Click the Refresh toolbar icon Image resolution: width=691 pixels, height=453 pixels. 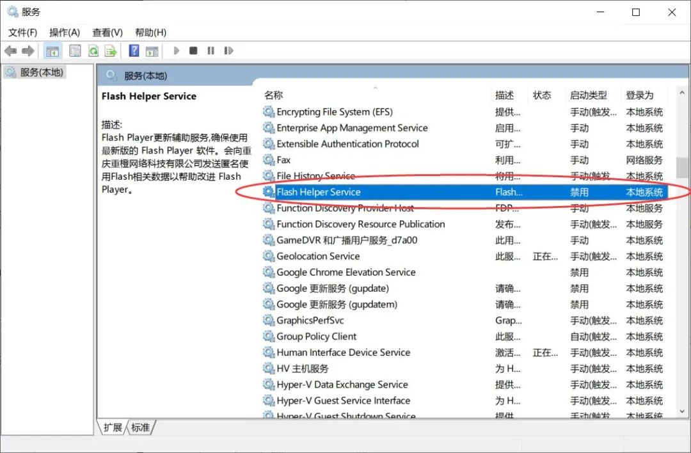click(93, 51)
